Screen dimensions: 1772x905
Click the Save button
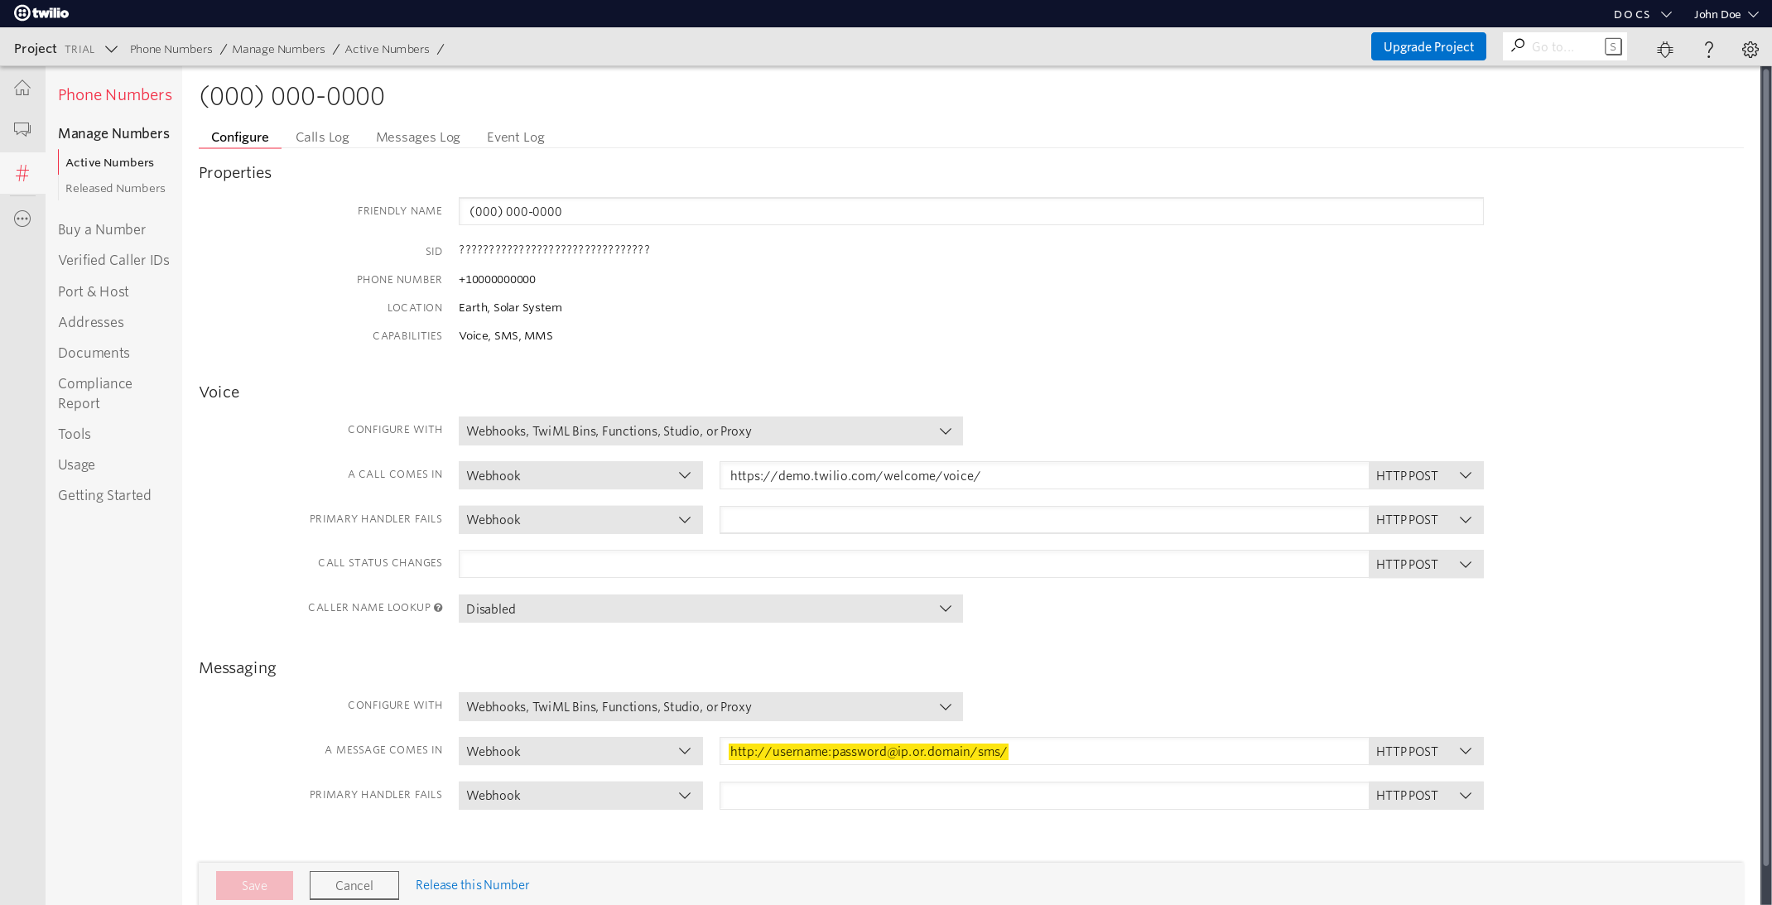pos(254,884)
